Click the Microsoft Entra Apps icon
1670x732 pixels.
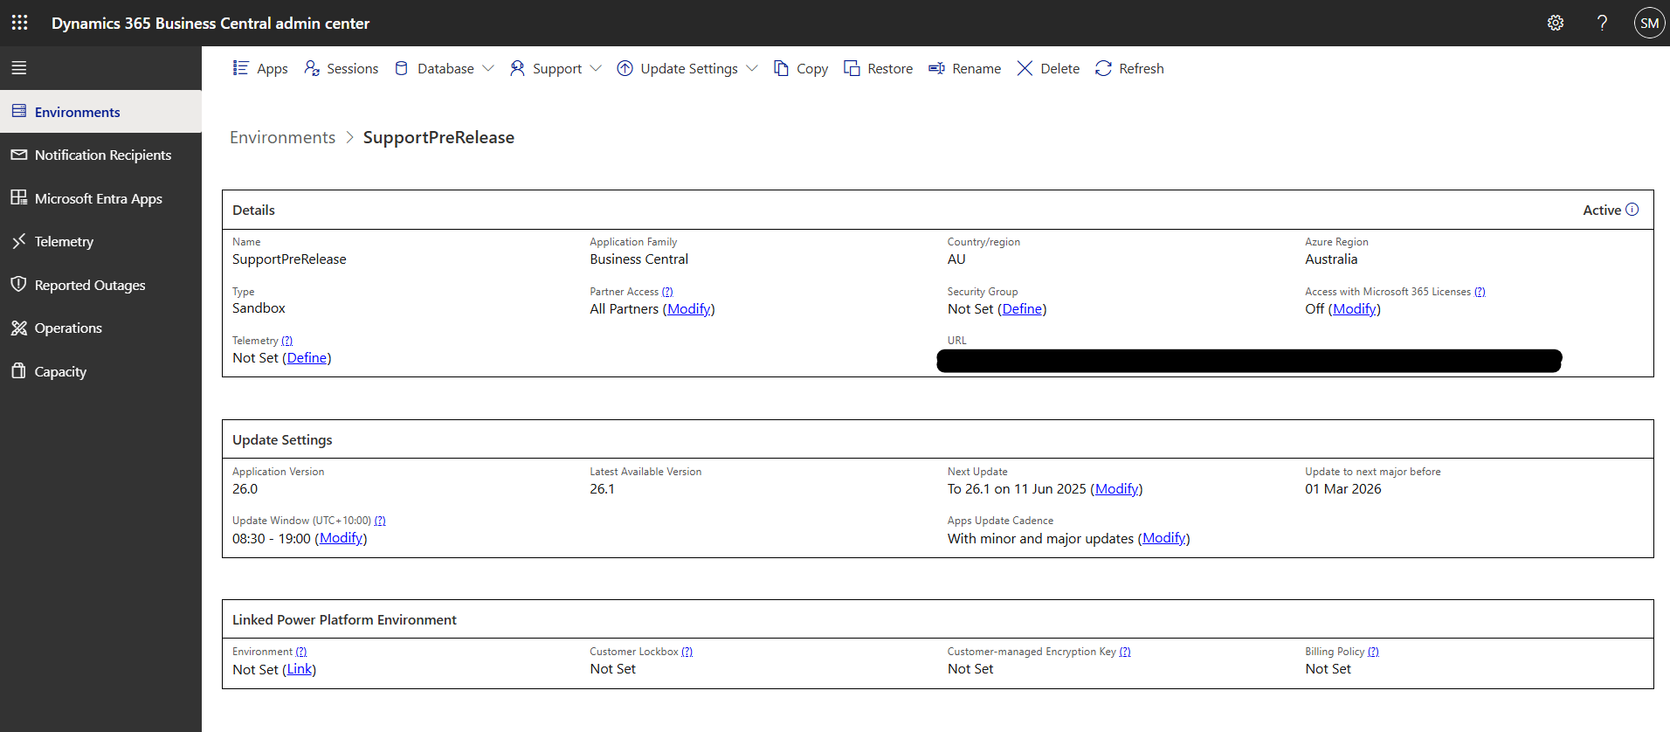(19, 197)
